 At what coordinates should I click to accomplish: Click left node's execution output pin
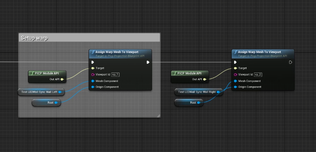coord(148,62)
